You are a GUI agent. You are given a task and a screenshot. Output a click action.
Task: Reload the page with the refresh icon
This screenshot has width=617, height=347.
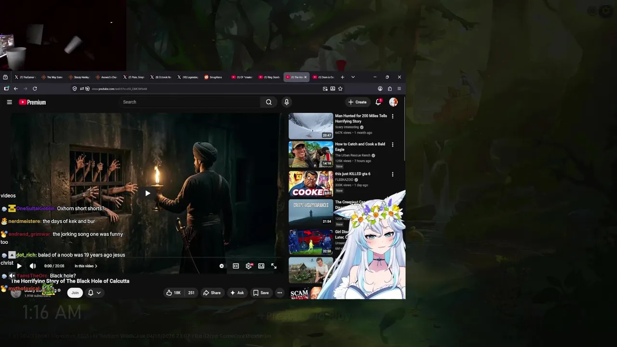point(35,89)
